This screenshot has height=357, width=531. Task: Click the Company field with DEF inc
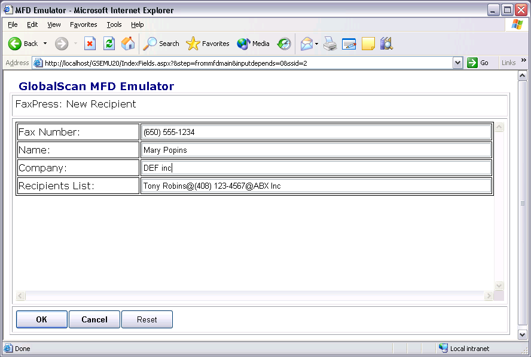pyautogui.click(x=316, y=168)
